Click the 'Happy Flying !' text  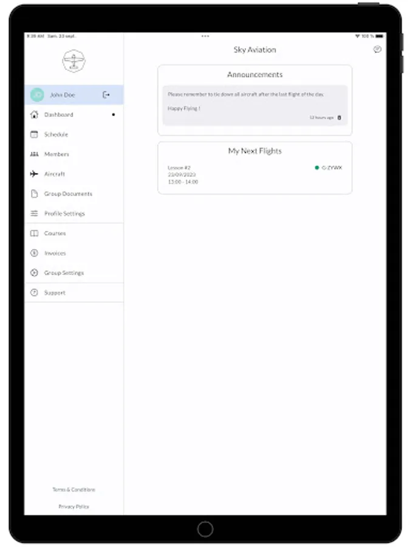183,109
